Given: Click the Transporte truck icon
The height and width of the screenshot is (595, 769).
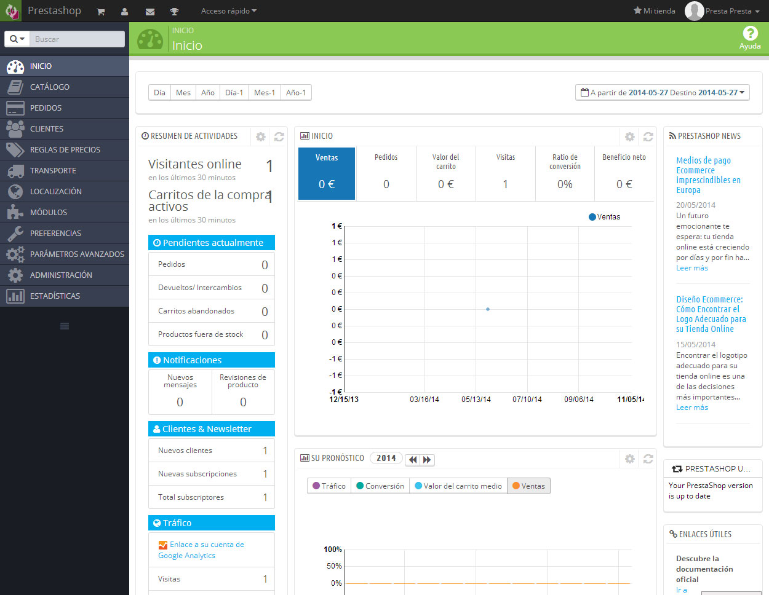Looking at the screenshot, I should coord(15,170).
